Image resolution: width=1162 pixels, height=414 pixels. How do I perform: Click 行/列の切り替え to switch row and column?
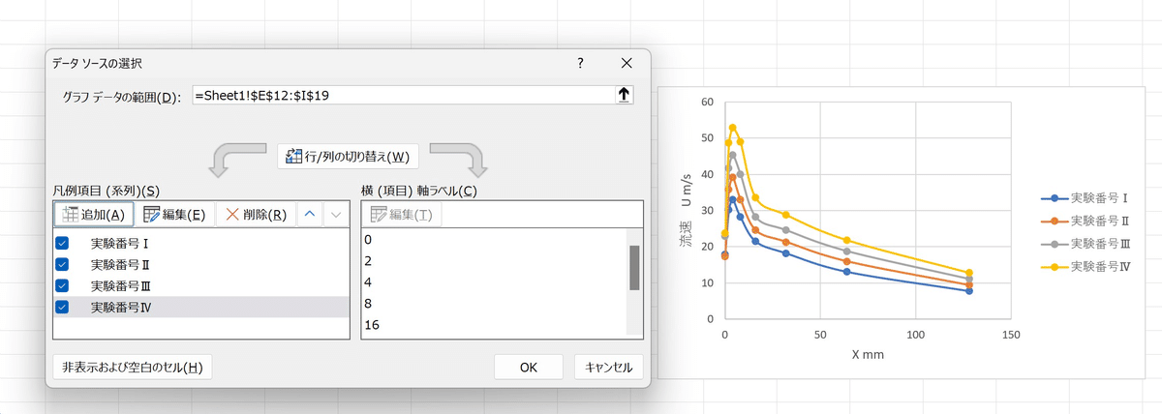(348, 157)
